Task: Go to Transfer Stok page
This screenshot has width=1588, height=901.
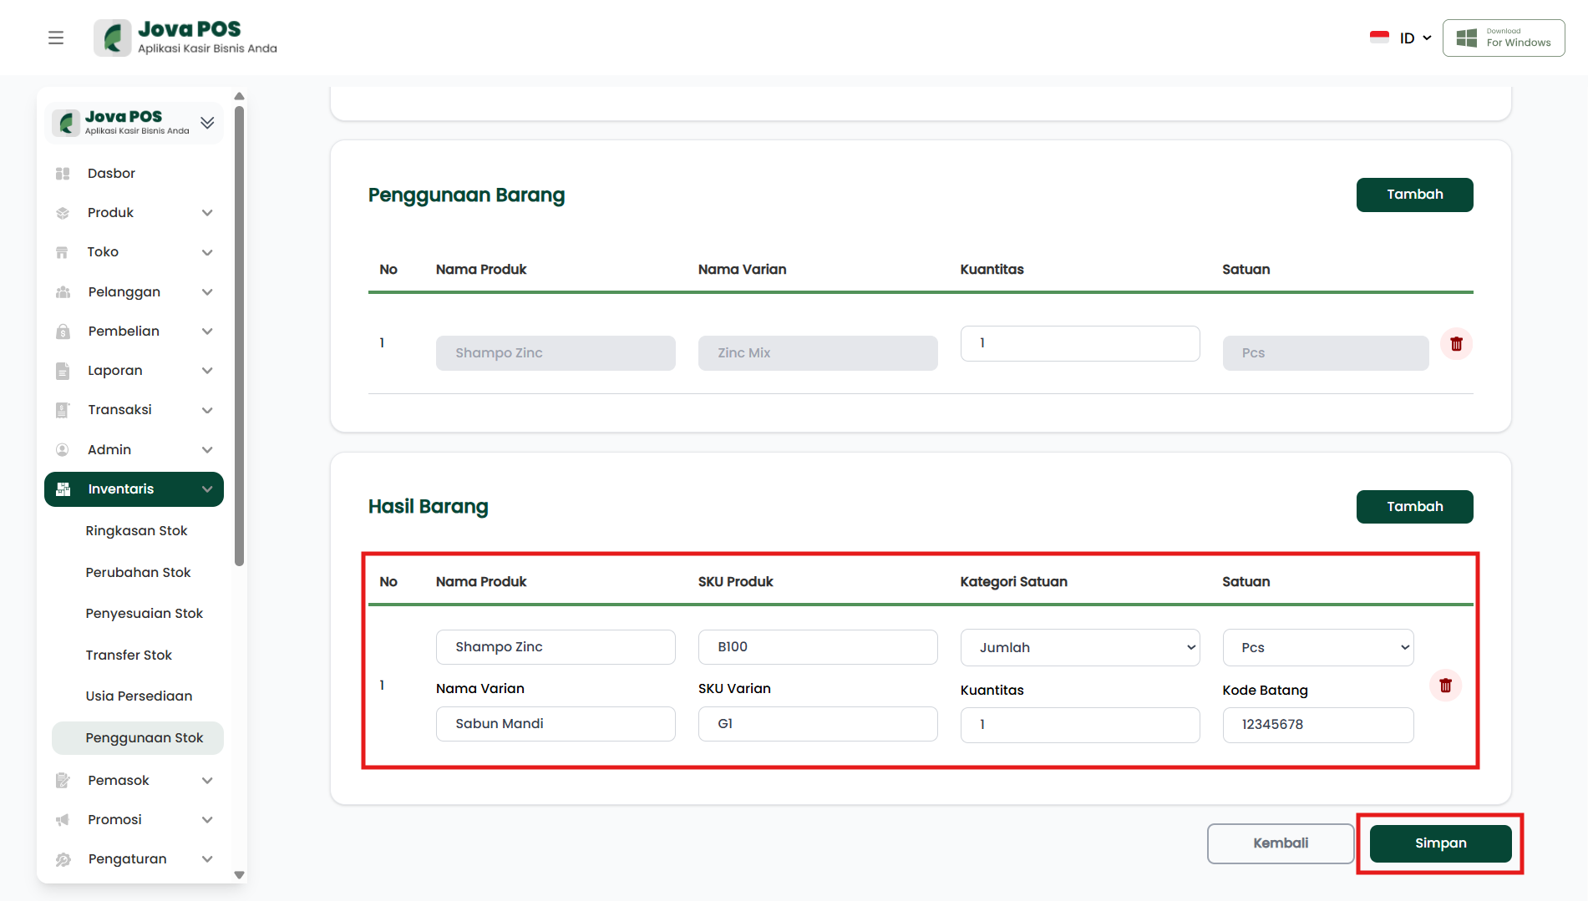Action: [x=129, y=656]
